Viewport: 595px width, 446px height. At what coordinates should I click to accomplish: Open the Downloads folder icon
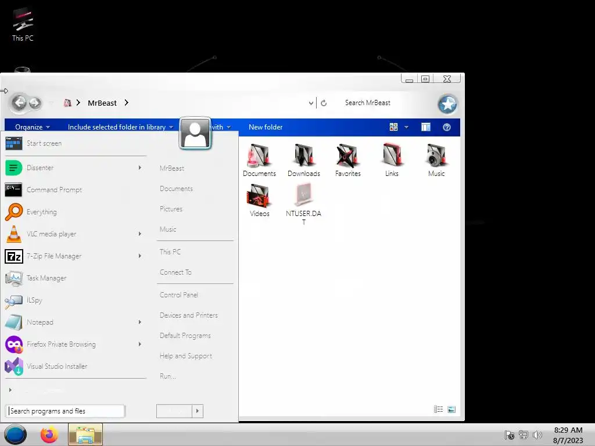[303, 160]
